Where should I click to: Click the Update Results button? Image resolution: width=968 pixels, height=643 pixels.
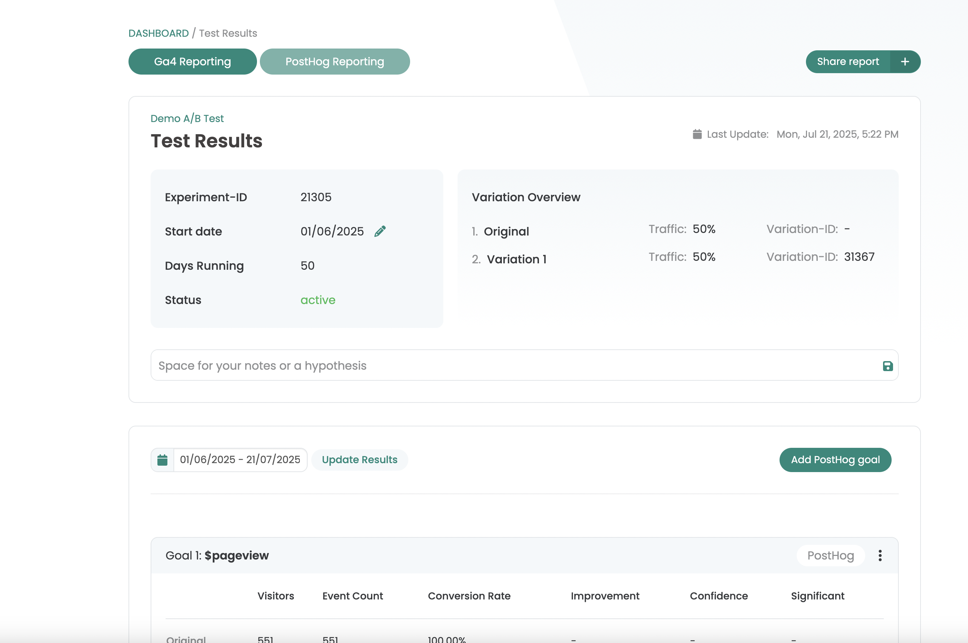[x=359, y=460]
